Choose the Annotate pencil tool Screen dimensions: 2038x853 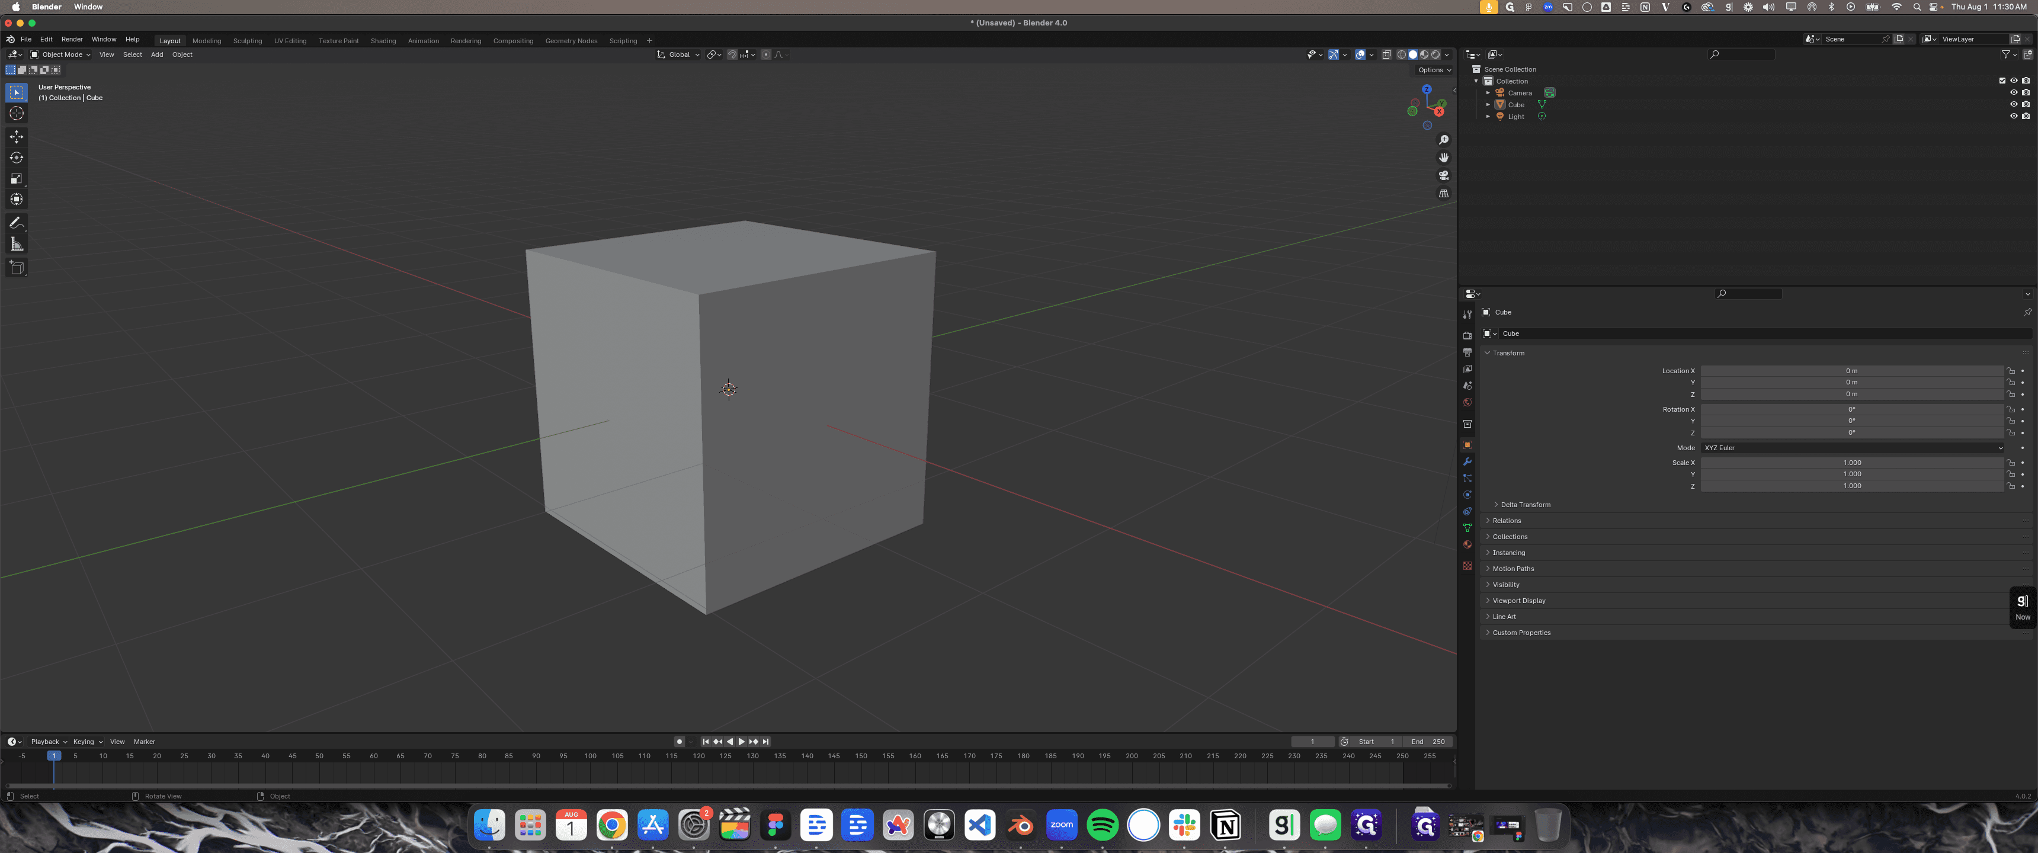tap(17, 223)
